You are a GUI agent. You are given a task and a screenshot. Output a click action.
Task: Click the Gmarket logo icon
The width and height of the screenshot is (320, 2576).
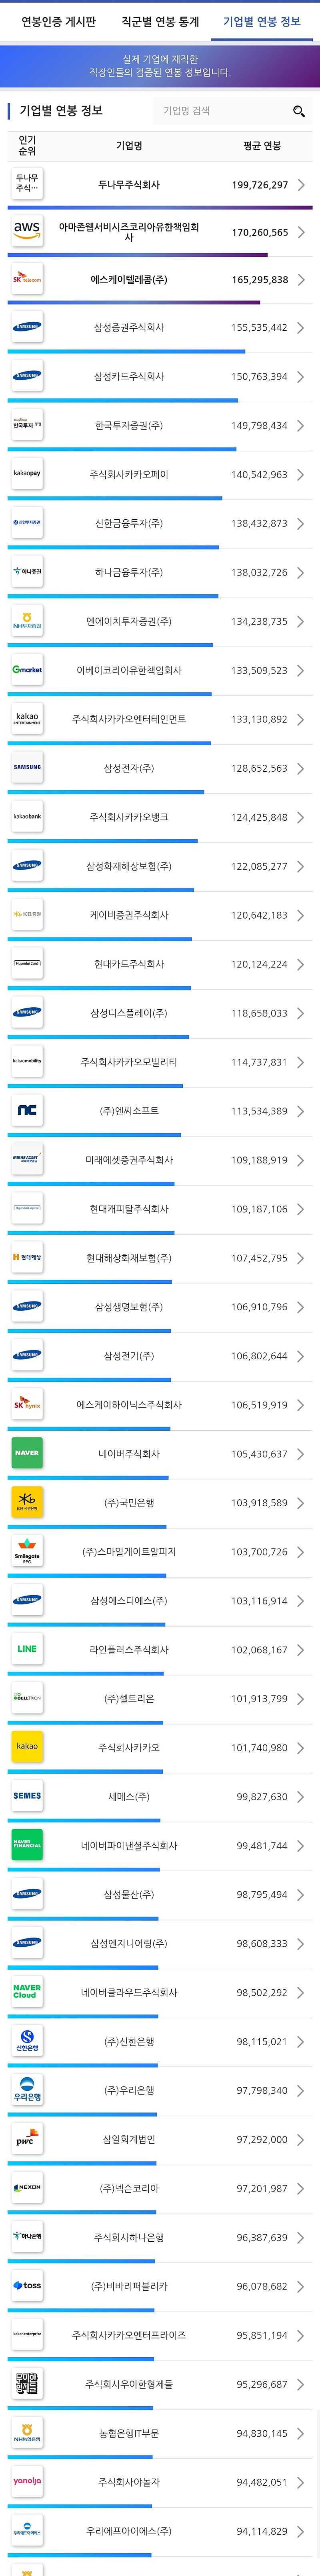tap(27, 670)
